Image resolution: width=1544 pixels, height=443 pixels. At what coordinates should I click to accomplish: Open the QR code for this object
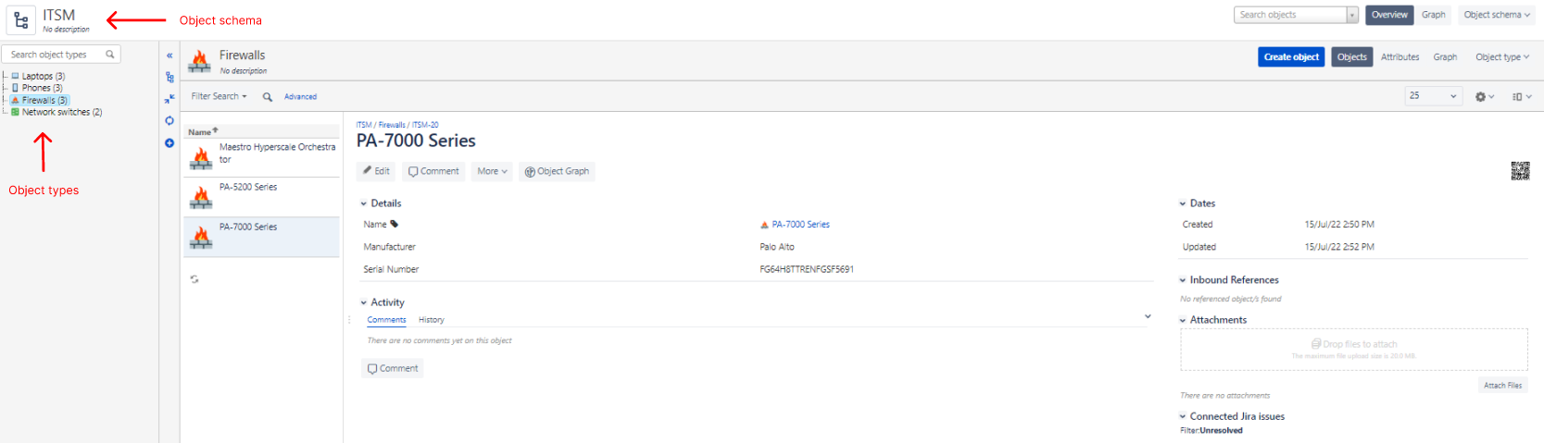click(x=1520, y=170)
